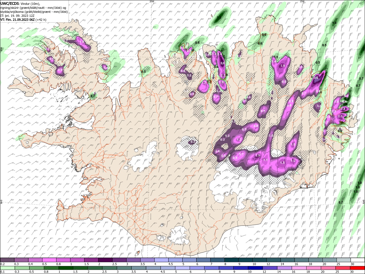This screenshot has height=274, width=365.
Task: Click the darkest green 1 swatch in lower legend bar
Action: (66, 268)
